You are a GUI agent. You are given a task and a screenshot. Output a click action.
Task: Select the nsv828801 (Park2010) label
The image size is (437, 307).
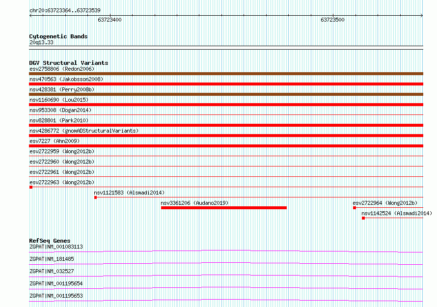tap(59, 120)
